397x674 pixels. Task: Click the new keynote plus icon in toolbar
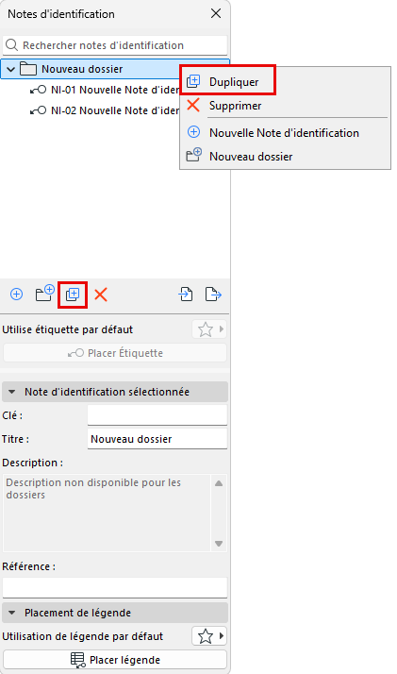click(x=16, y=295)
